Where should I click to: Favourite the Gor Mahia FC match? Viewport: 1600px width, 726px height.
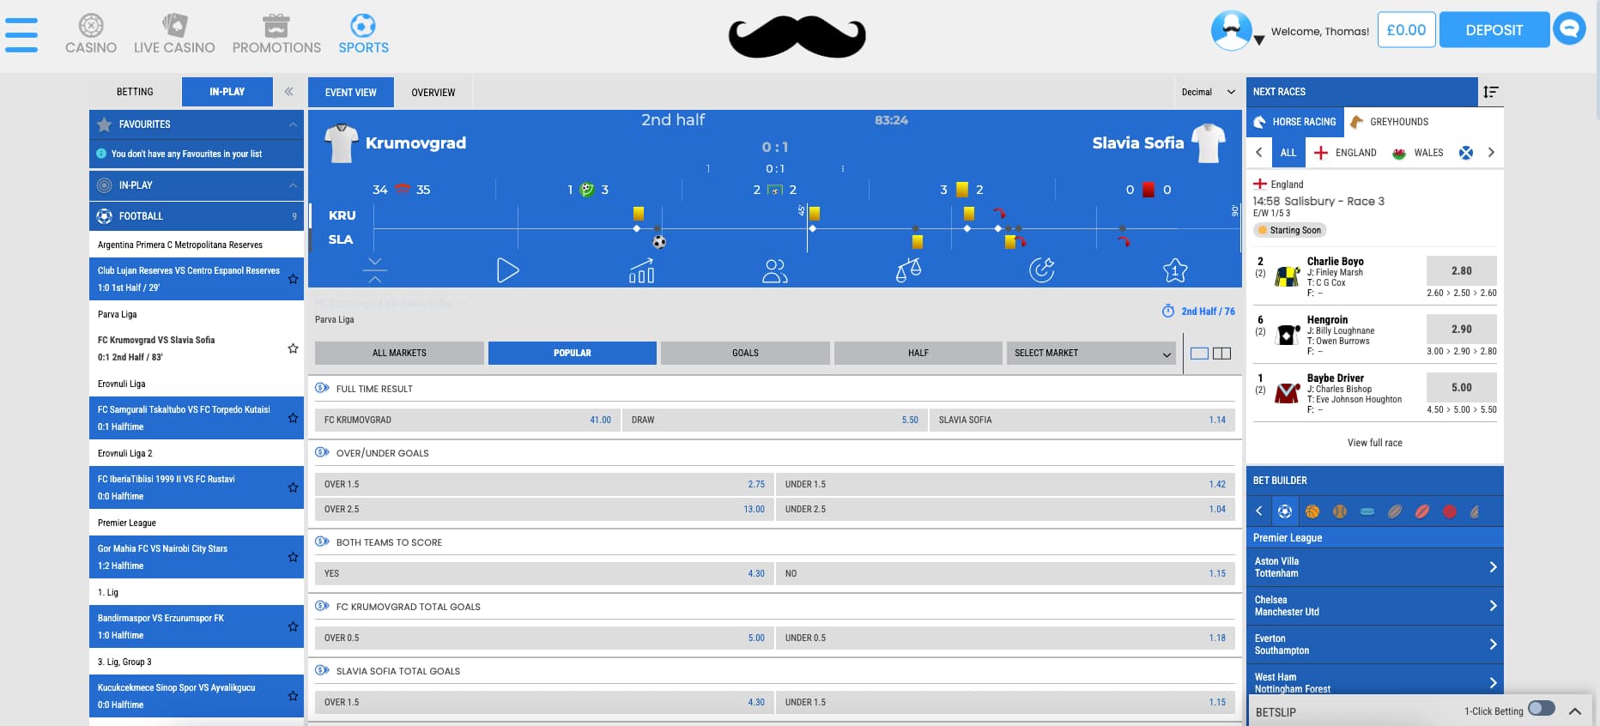pos(293,557)
